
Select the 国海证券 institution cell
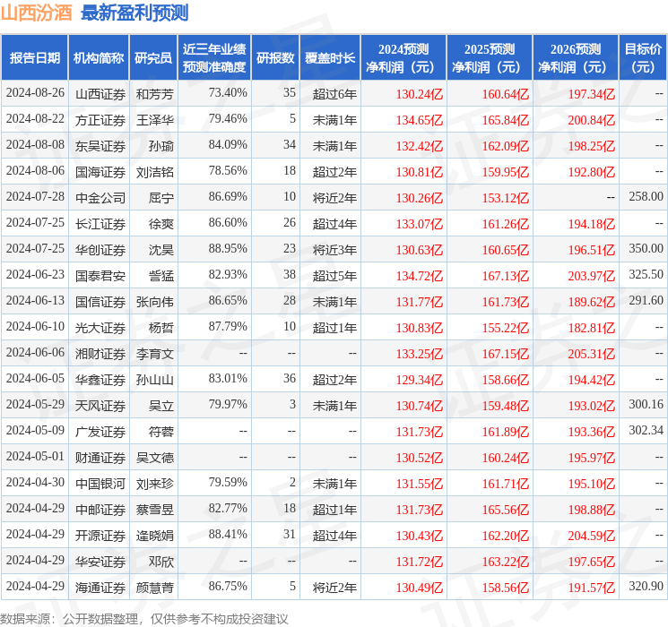tap(100, 172)
